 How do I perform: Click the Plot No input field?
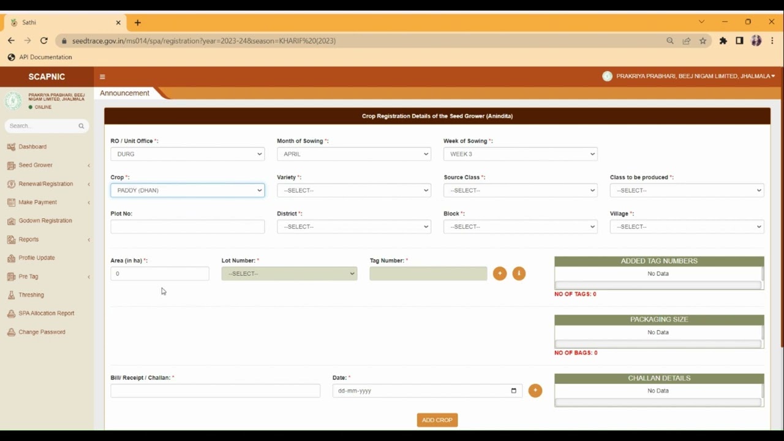pos(187,227)
